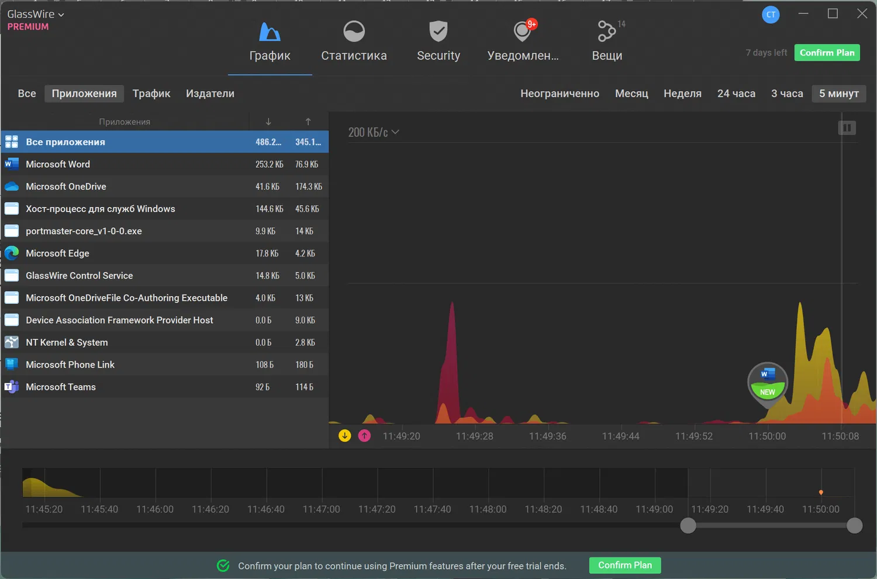Select Microsoft OneDrive in the apps list
Image resolution: width=877 pixels, height=579 pixels.
164,186
